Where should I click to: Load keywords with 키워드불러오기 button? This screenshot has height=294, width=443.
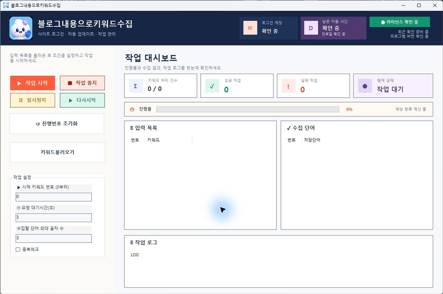[x=58, y=152]
